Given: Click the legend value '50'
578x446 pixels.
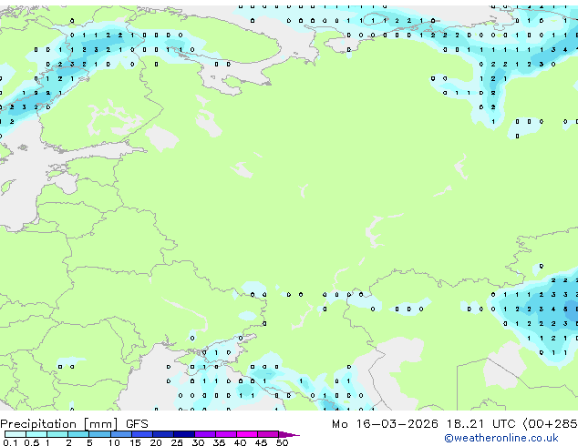Looking at the screenshot, I should pyautogui.click(x=283, y=442).
